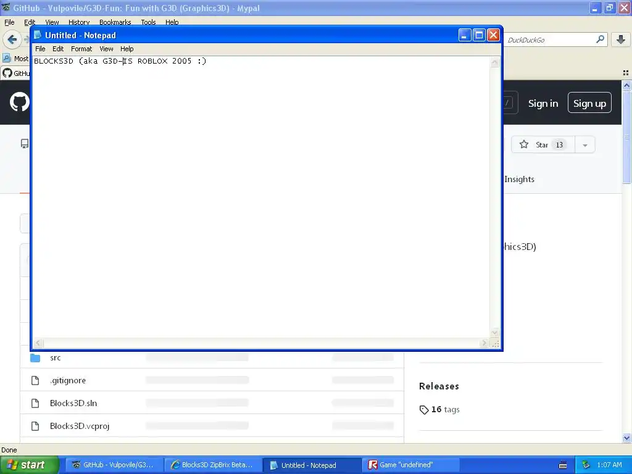Open Mypal browser Bookmarks menu
Image resolution: width=632 pixels, height=474 pixels.
click(x=115, y=22)
